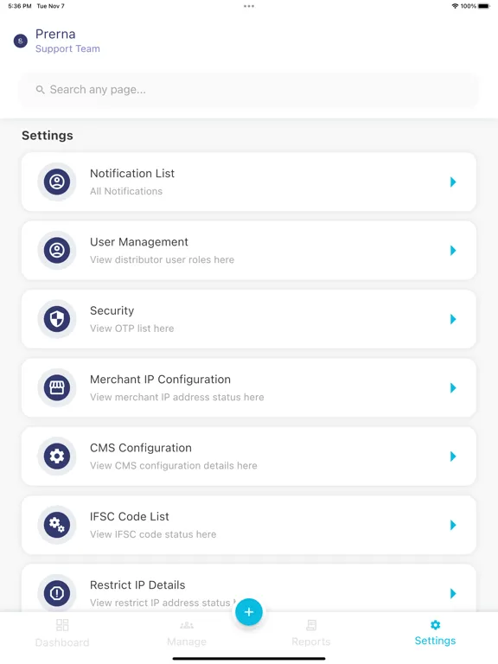
Task: Open User Management via its chevron
Action: pos(453,250)
